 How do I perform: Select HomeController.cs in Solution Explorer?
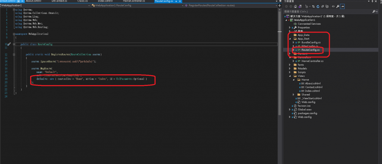tap(312, 61)
